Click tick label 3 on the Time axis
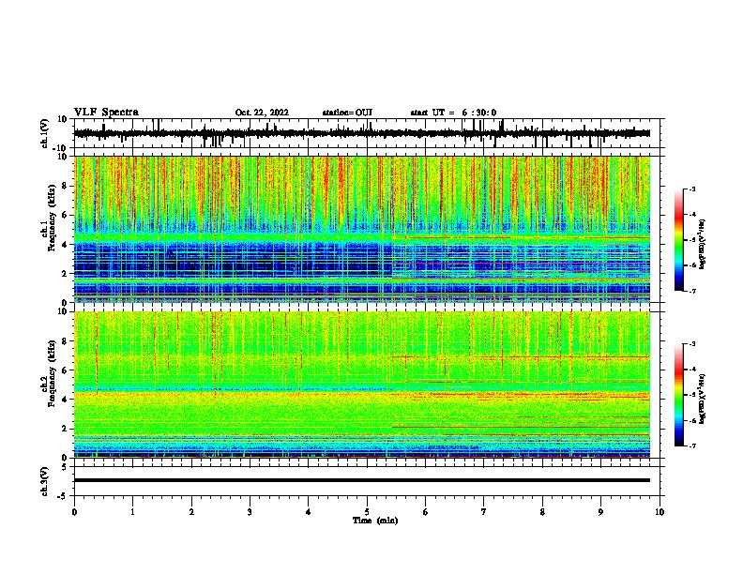 [250, 512]
